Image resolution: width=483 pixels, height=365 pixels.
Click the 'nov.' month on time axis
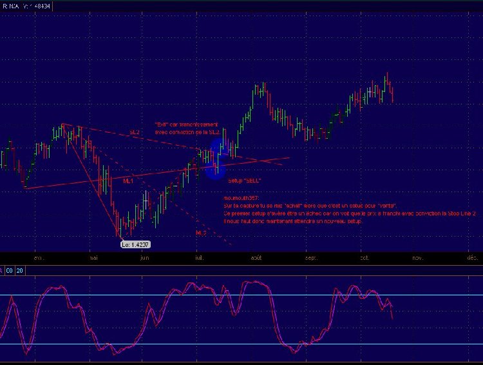418,258
